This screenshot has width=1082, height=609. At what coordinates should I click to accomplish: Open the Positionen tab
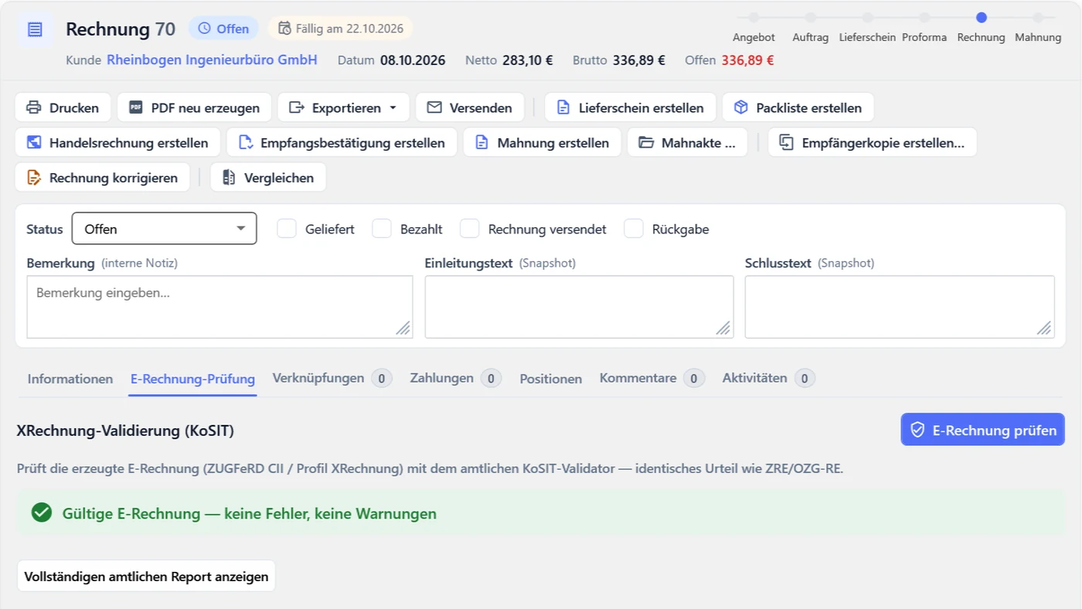coord(551,379)
